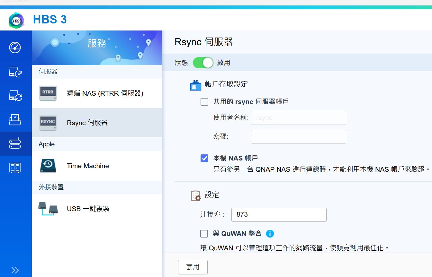Open the Backup & Restore sidebar icon
Image resolution: width=432 pixels, height=277 pixels.
[x=15, y=72]
